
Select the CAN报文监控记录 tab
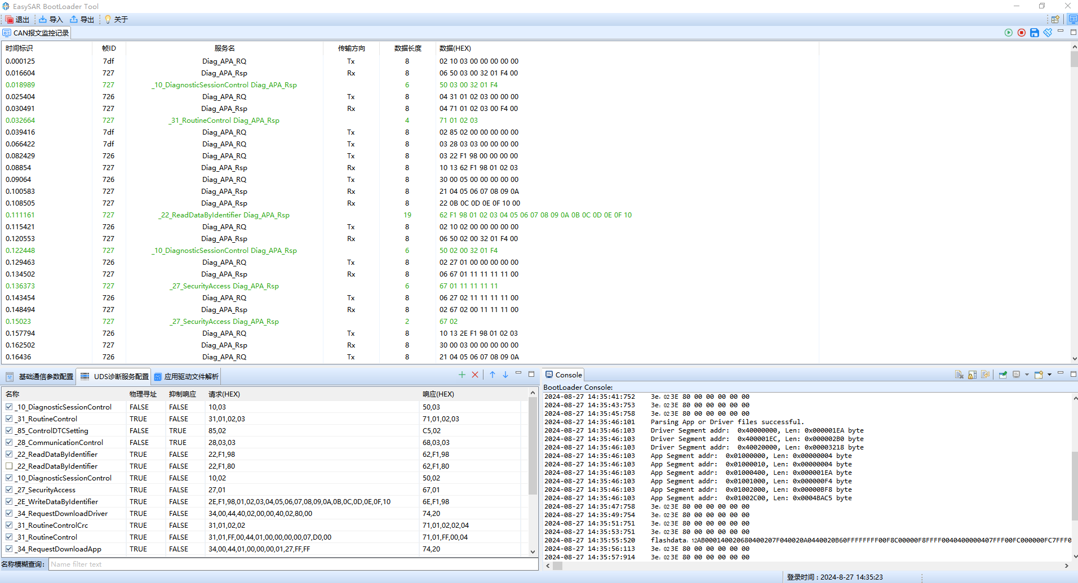pos(36,33)
